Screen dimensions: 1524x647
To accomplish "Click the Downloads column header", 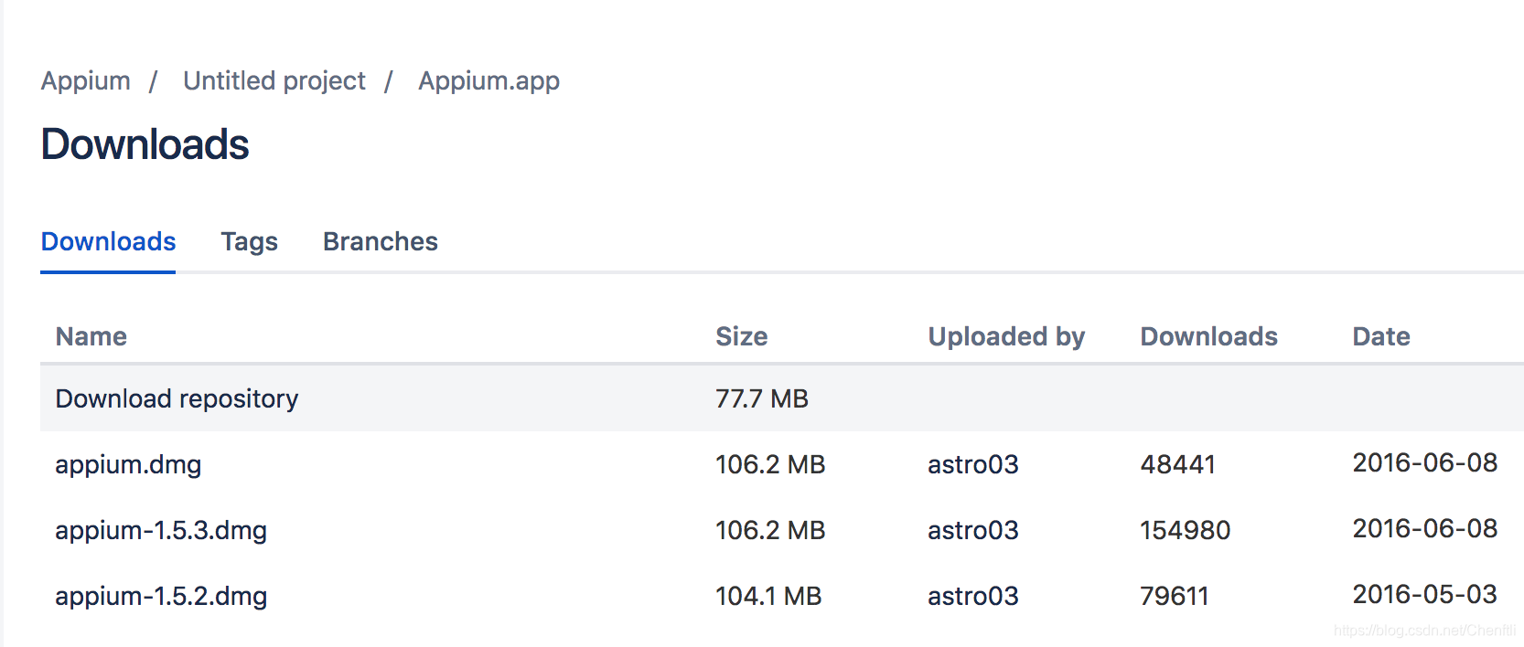I will pyautogui.click(x=1208, y=336).
